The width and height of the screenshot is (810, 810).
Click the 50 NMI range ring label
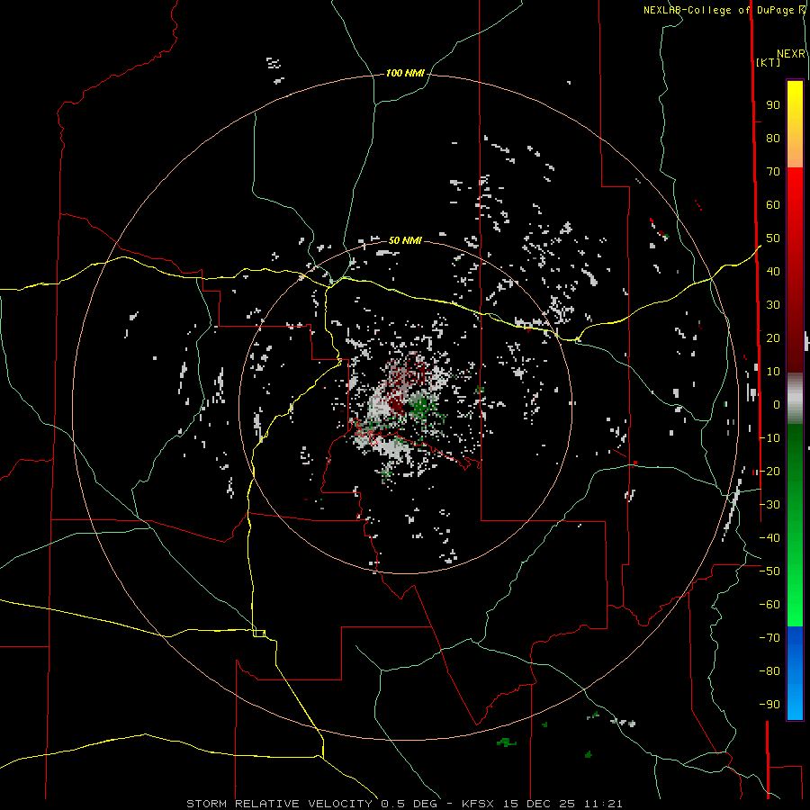tap(405, 240)
